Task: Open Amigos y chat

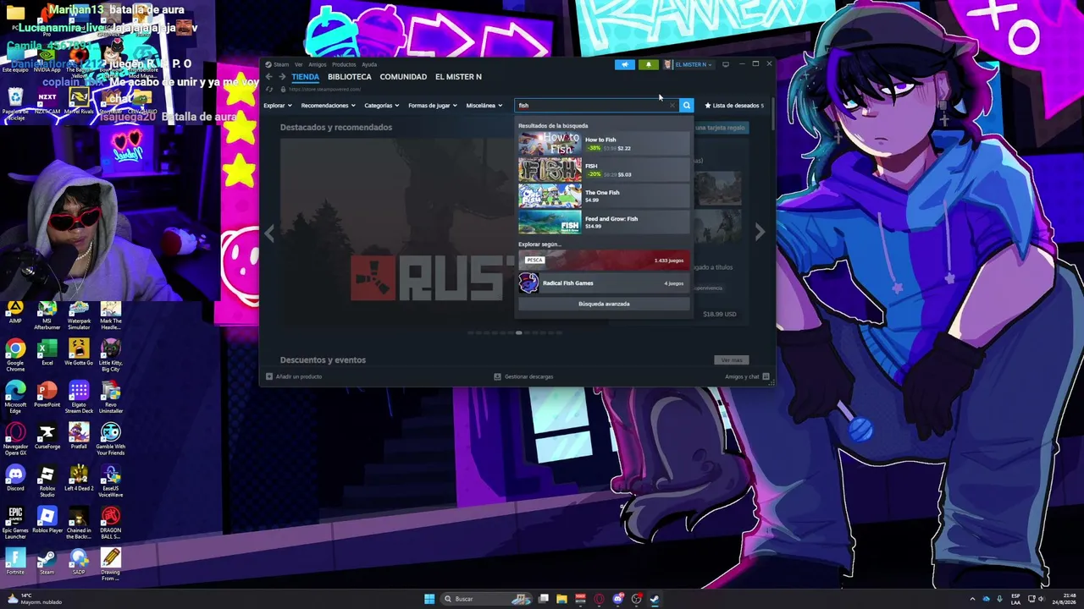Action: click(x=747, y=376)
